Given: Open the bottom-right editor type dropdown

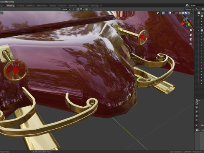Looking at the screenshot, I should tap(198, 130).
